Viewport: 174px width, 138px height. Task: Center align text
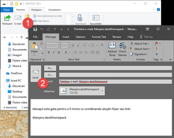pyautogui.click(x=81, y=52)
